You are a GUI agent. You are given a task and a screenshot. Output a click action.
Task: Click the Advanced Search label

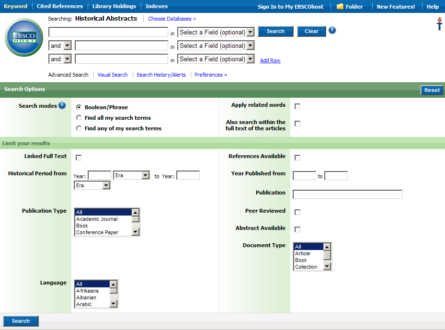68,75
